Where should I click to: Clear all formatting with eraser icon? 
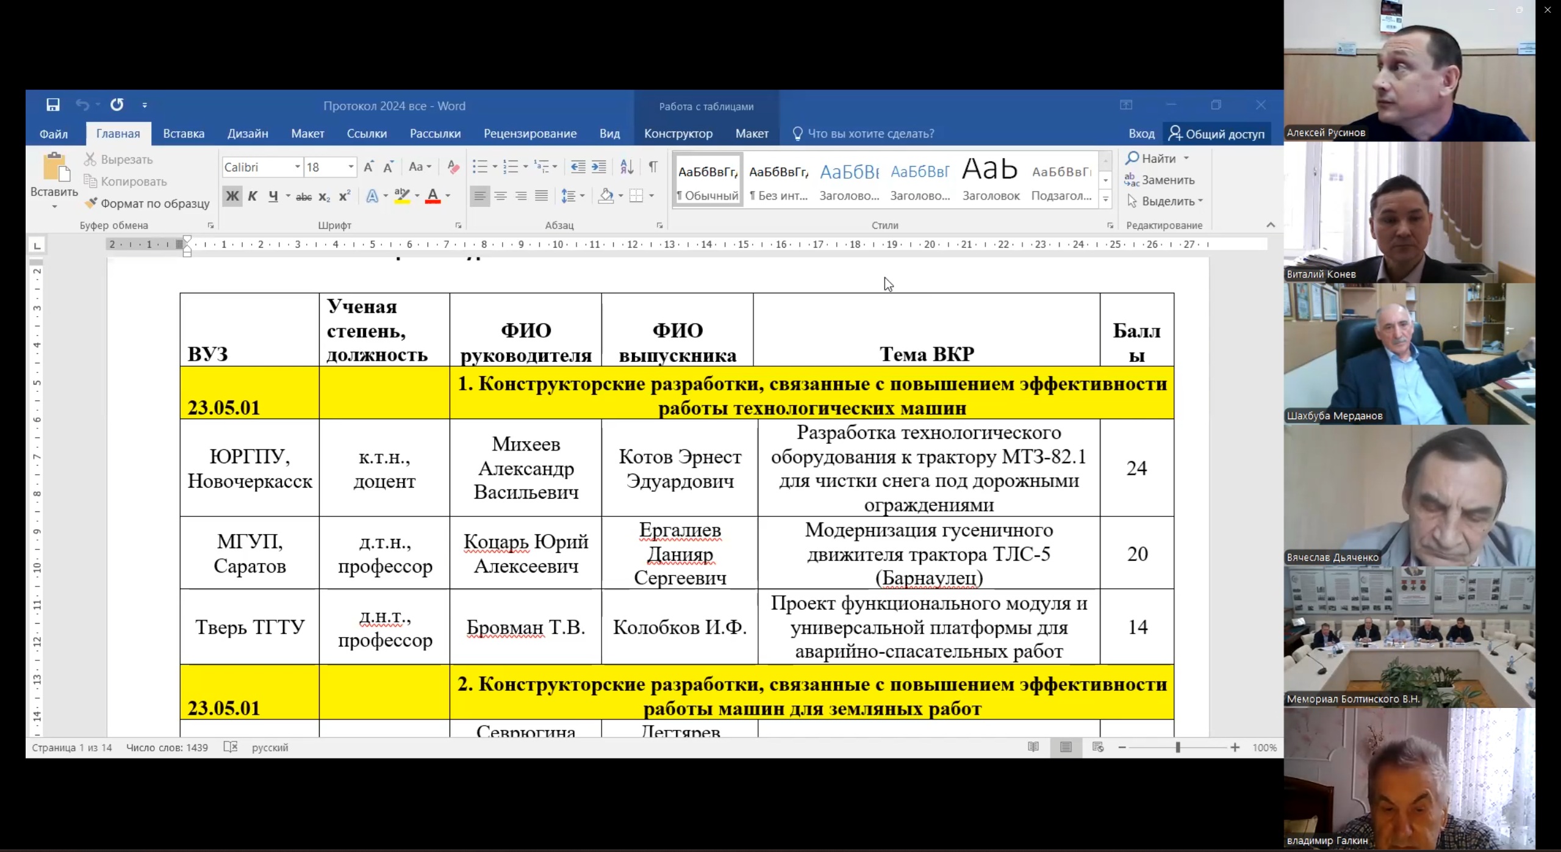(453, 167)
